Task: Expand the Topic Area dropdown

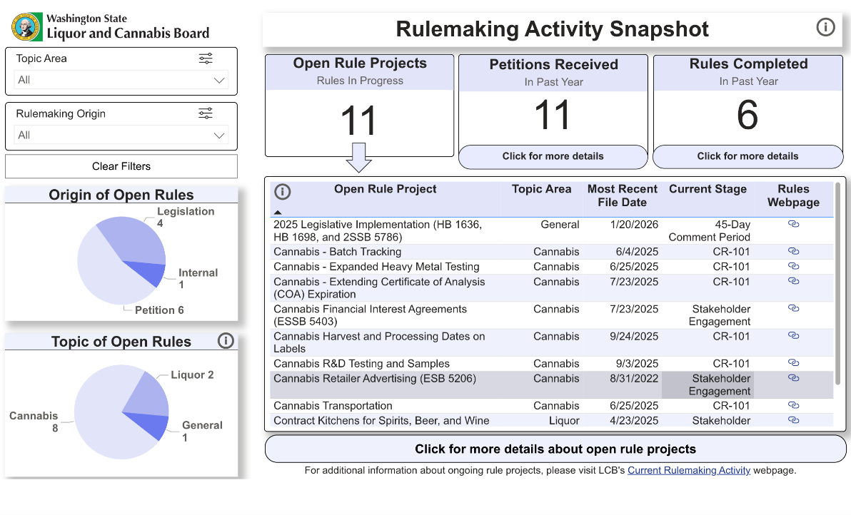Action: [x=219, y=81]
